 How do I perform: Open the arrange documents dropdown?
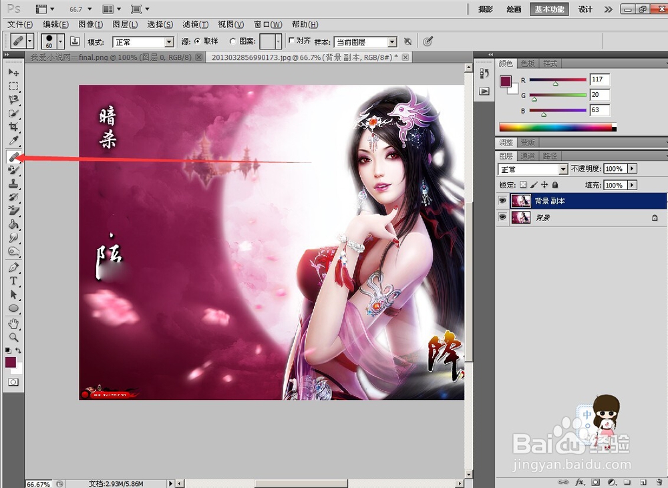[112, 9]
